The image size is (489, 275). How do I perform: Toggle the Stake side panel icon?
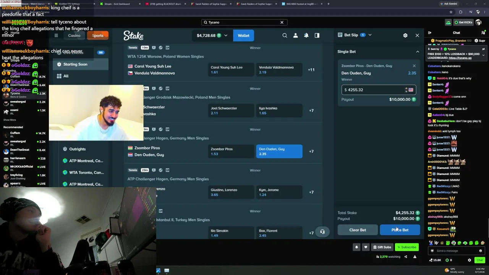coord(317,36)
